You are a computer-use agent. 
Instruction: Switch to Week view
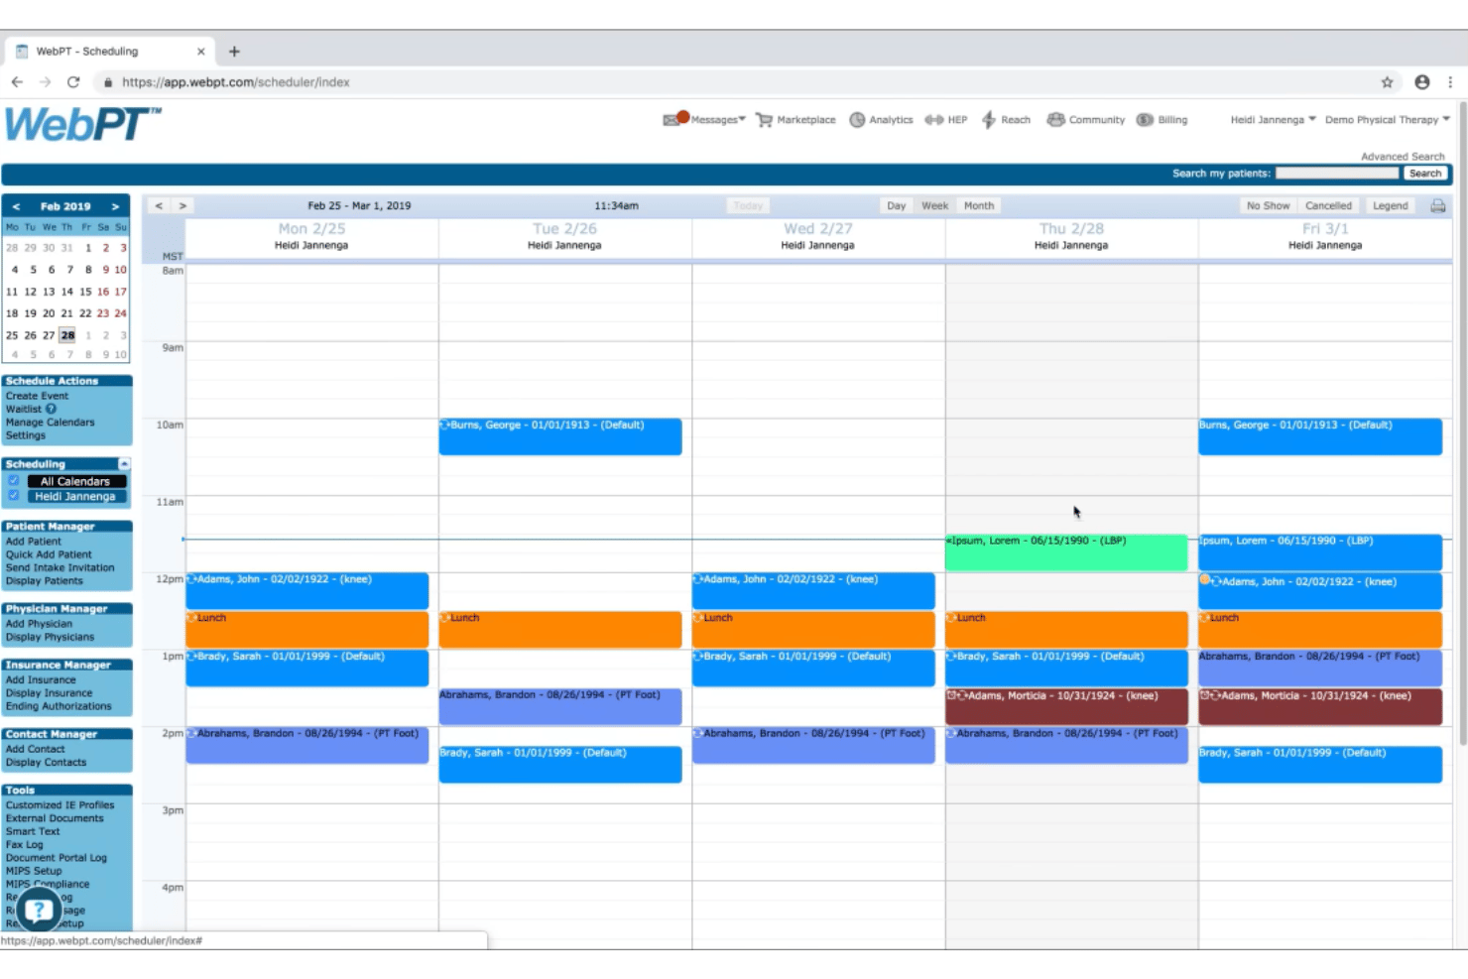(934, 205)
